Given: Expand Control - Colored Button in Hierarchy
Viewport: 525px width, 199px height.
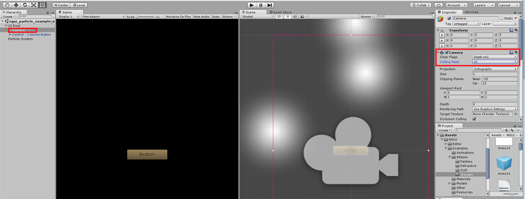Looking at the screenshot, I should [x=10, y=35].
